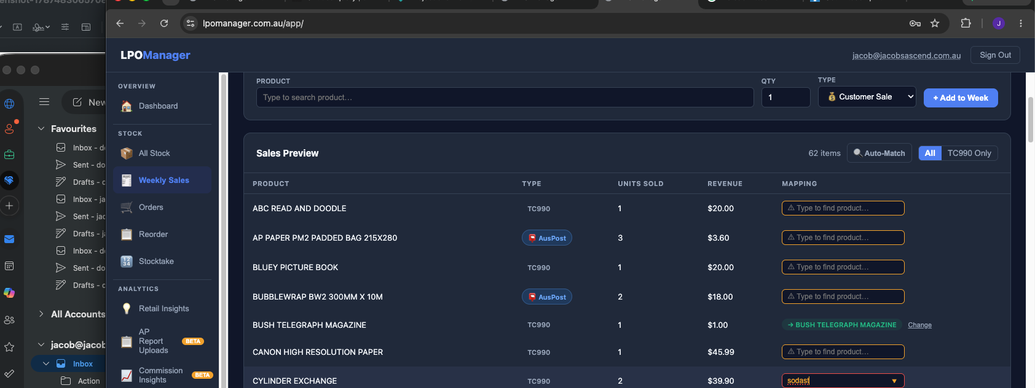
Task: Reload the page in browser
Action: pos(164,23)
